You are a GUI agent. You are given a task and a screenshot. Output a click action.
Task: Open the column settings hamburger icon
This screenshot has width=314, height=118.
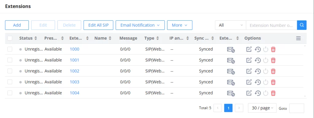pyautogui.click(x=298, y=38)
